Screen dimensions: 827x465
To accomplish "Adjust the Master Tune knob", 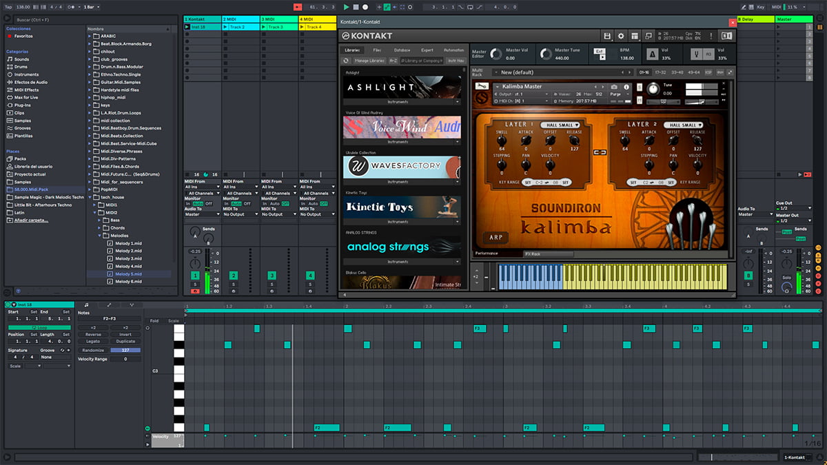I will pos(546,54).
